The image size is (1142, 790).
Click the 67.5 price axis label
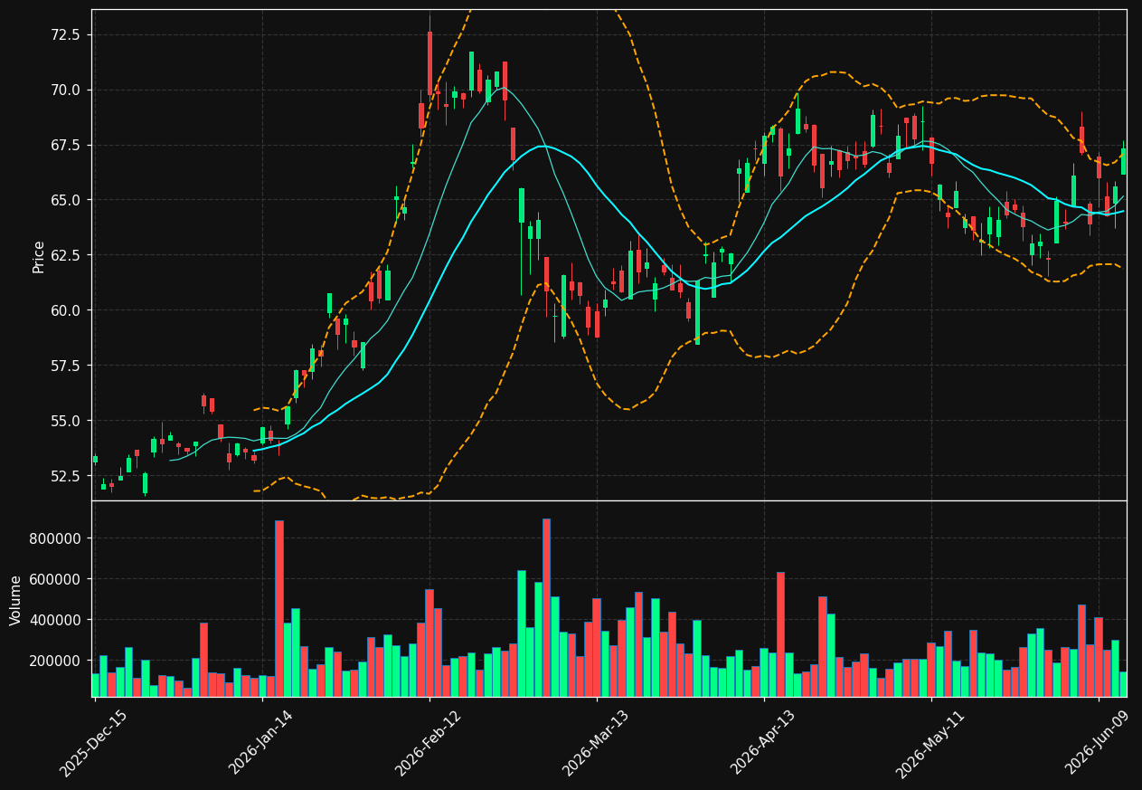point(66,145)
